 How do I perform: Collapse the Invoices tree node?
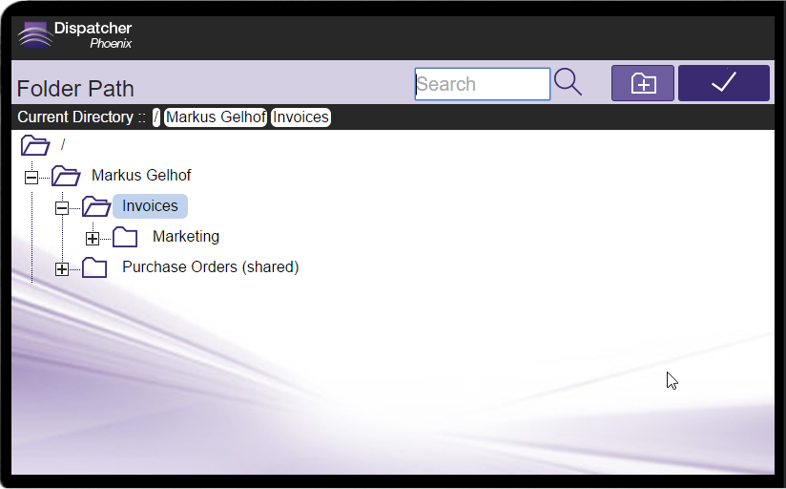coord(62,208)
